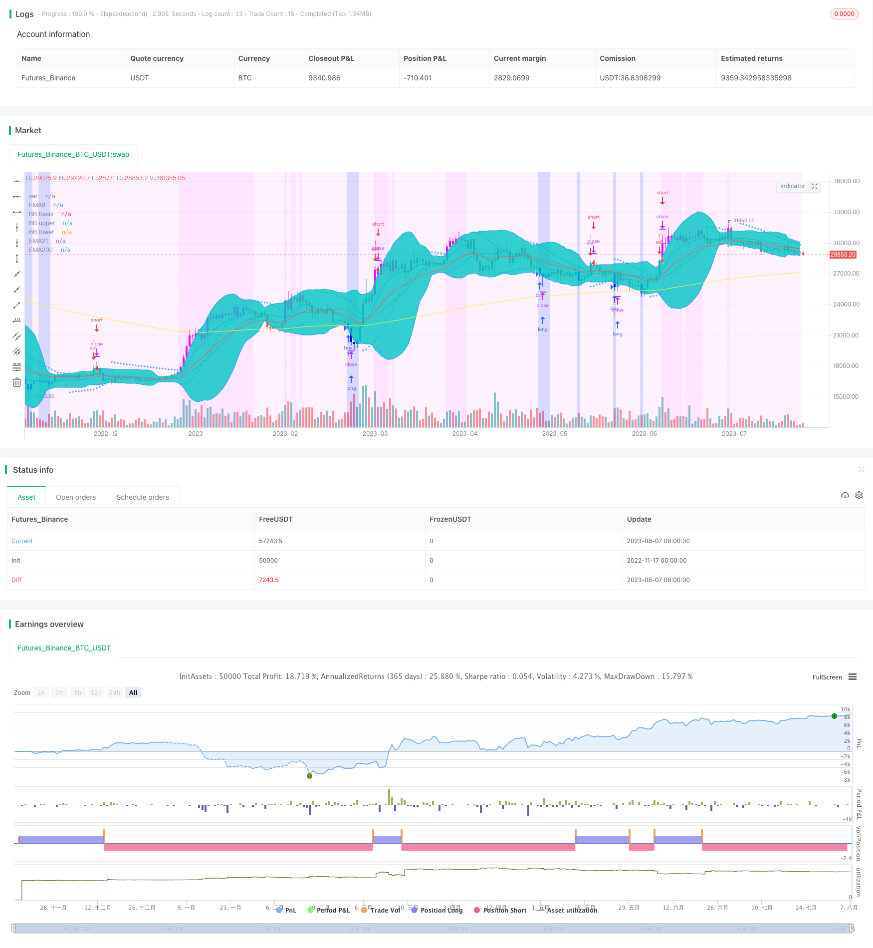Click the chart fullscreen icon beside Indicator
Viewport: 873px width, 948px height.
(x=815, y=186)
